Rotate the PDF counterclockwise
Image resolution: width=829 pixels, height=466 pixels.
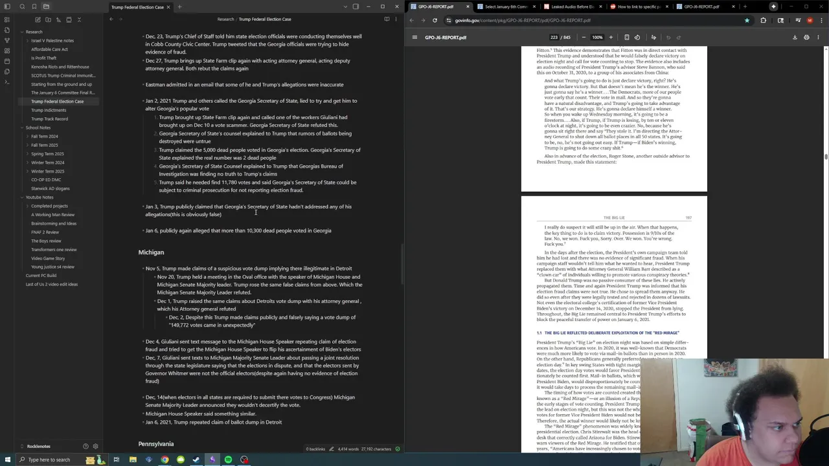point(637,38)
